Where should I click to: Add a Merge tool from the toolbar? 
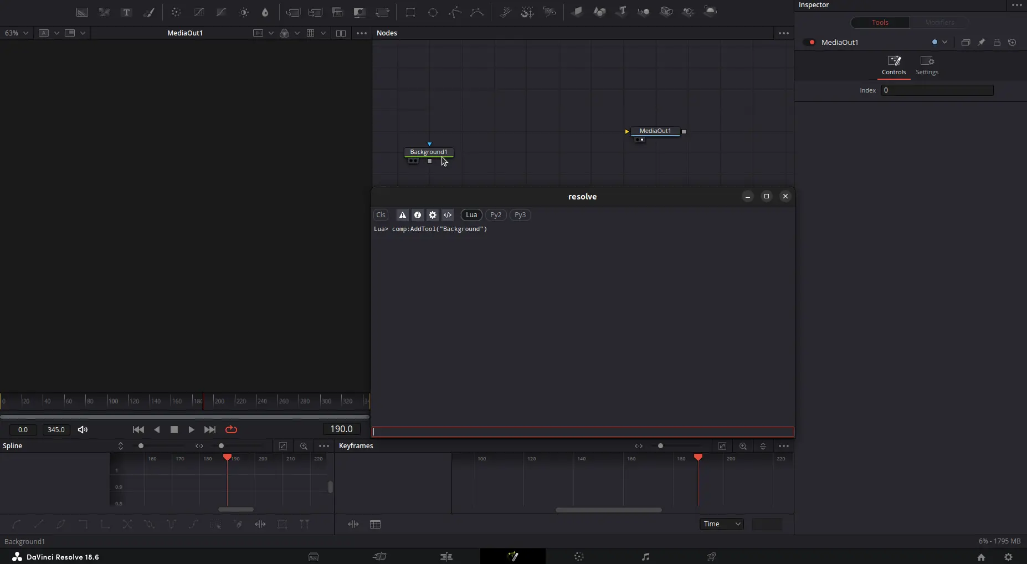[293, 12]
